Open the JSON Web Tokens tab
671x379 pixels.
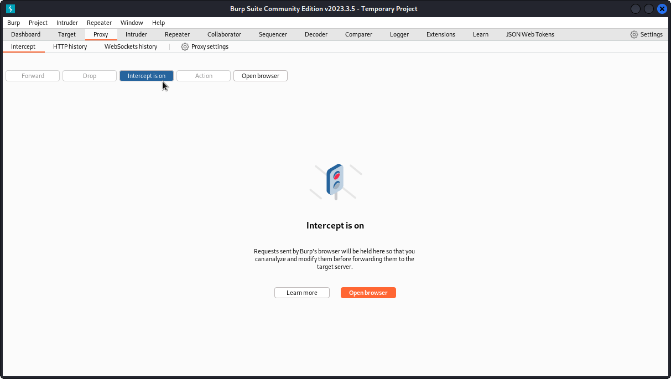[529, 34]
